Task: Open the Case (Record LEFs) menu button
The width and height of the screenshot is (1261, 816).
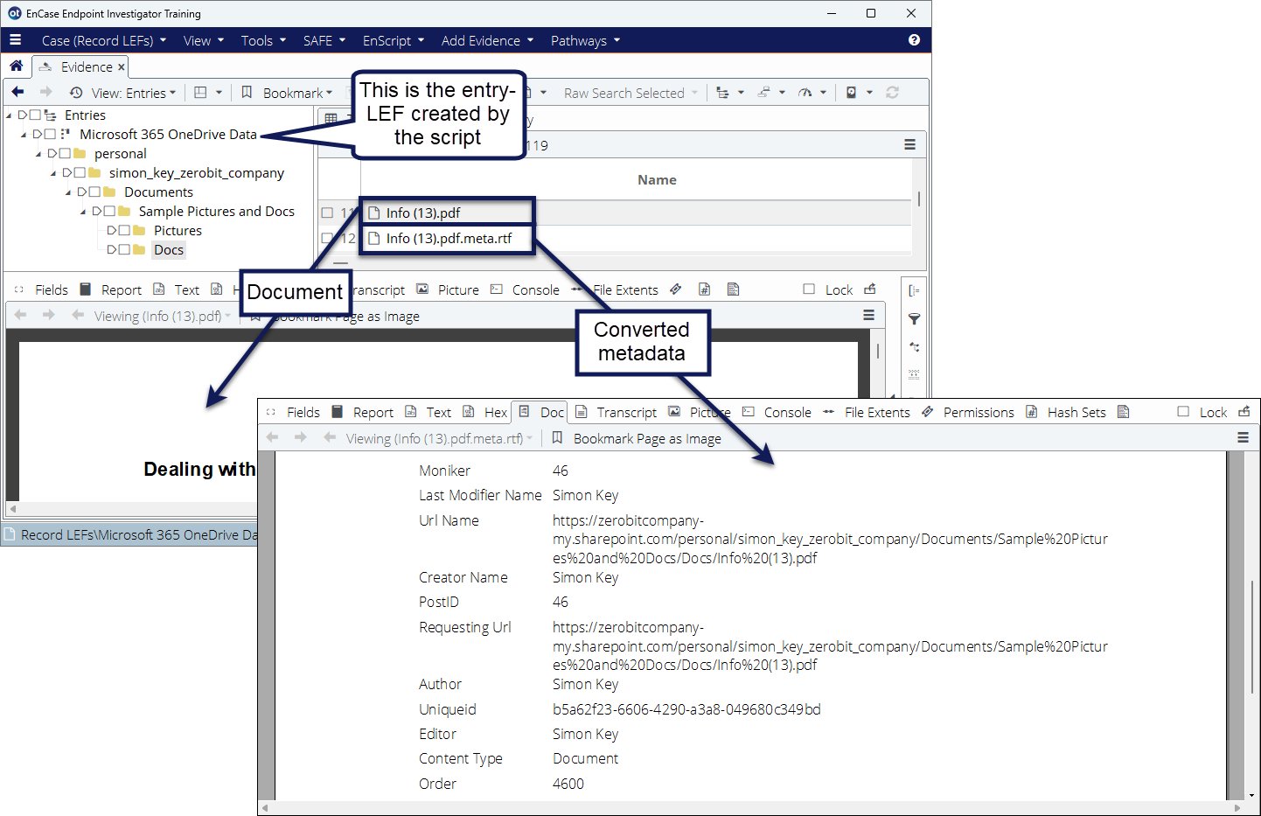Action: tap(104, 40)
